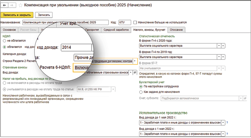Expand the 'Вид дохода до 1 мая 2022' dropdown
The image size is (251, 138).
[x=223, y=123]
